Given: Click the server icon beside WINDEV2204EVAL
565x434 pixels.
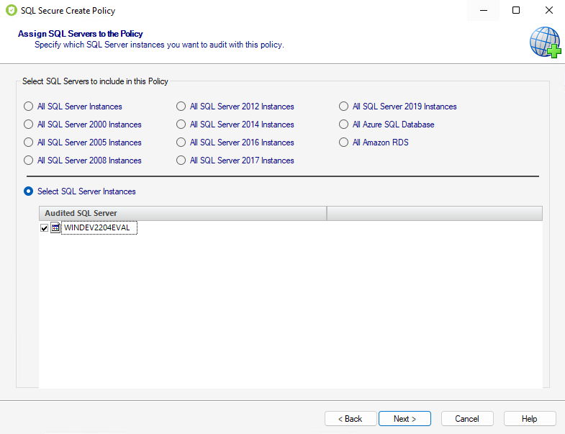Looking at the screenshot, I should click(x=55, y=228).
